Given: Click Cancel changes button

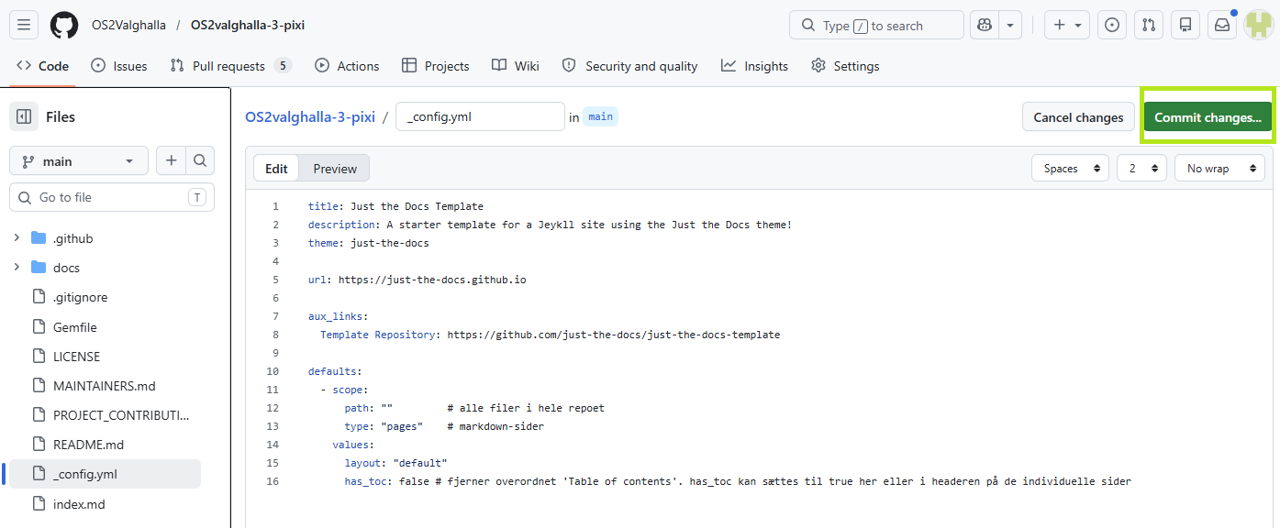Looking at the screenshot, I should (1078, 117).
